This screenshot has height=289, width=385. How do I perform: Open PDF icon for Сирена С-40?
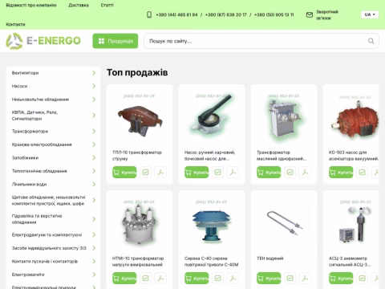click(233, 279)
